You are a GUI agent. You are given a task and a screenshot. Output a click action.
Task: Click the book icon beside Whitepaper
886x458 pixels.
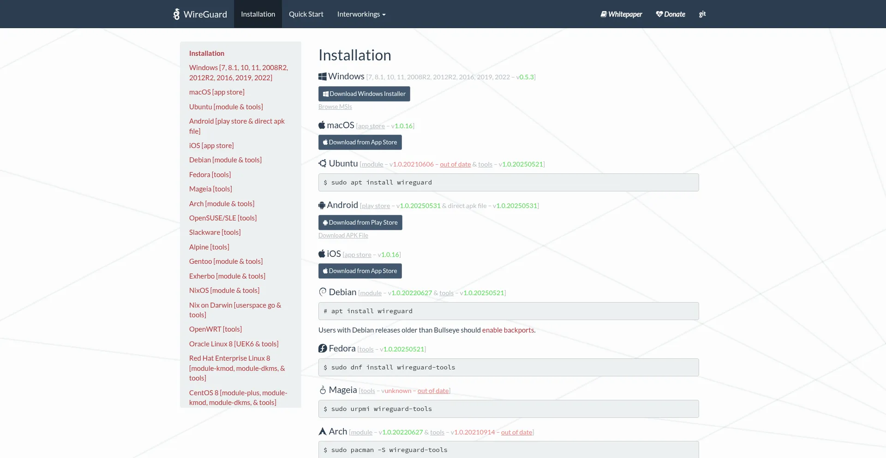click(x=603, y=14)
